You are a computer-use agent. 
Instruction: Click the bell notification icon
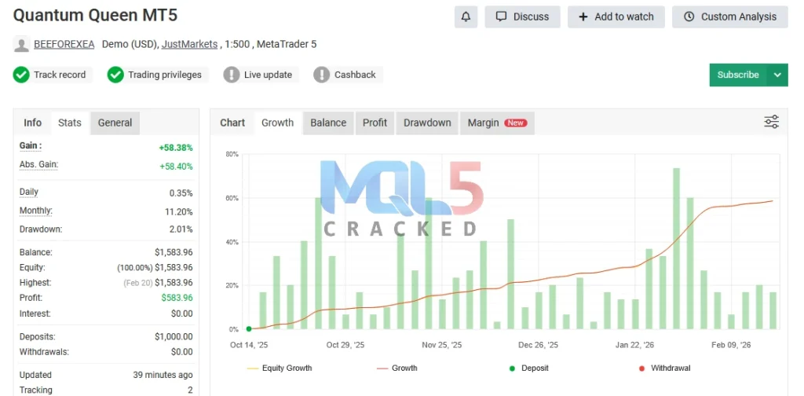tap(466, 16)
